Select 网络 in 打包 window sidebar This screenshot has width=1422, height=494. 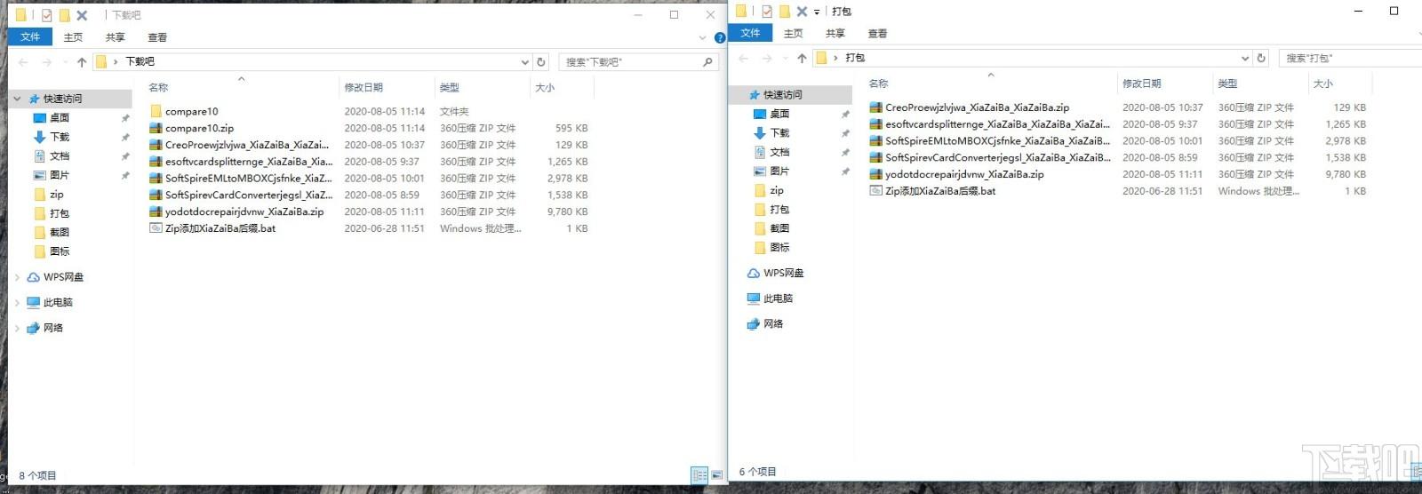tap(773, 324)
